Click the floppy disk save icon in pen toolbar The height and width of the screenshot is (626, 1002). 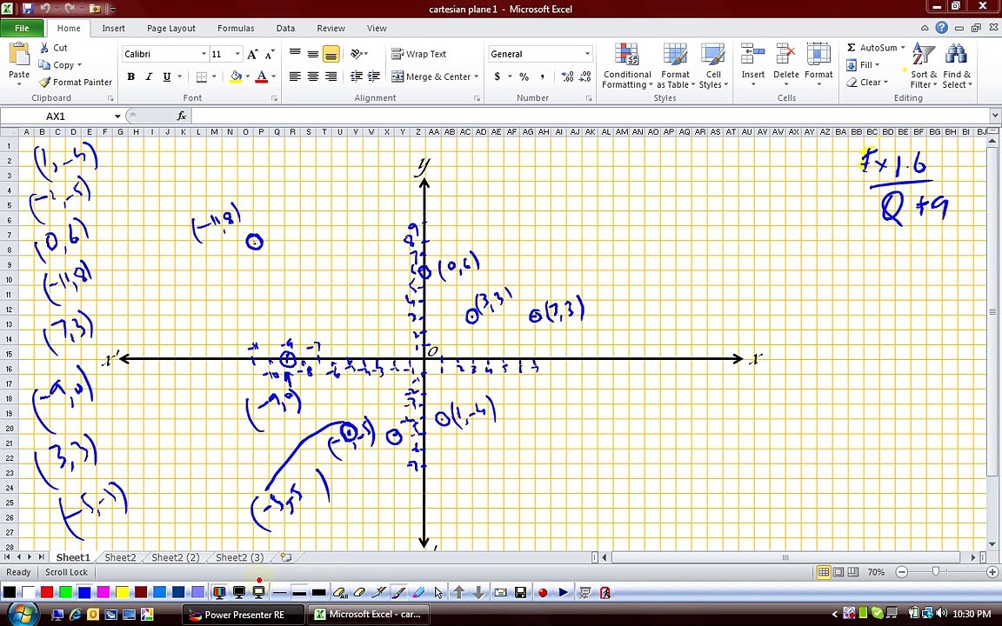tap(521, 593)
